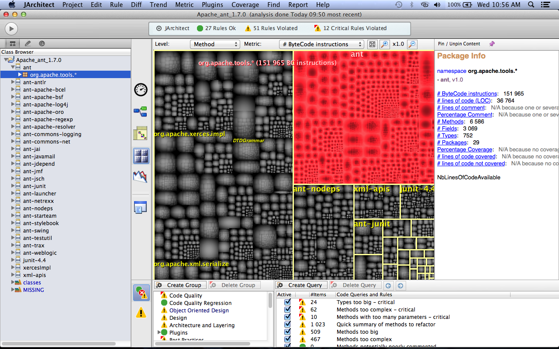Select the metric treemap view icon

(x=141, y=155)
